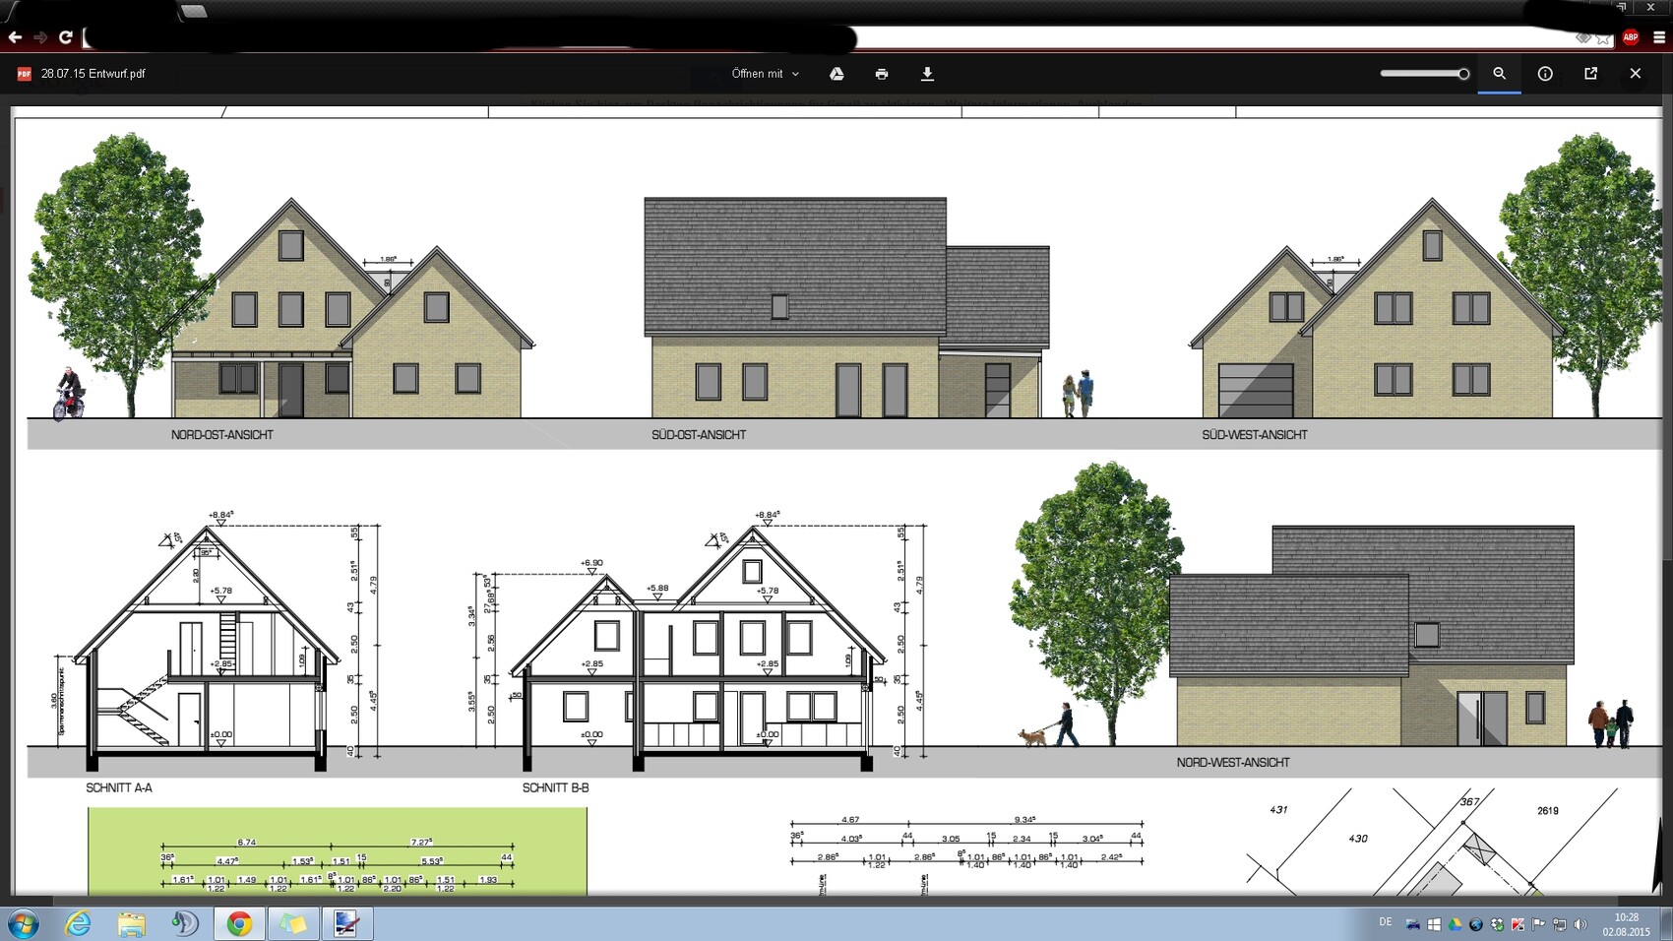
Task: Go back to previous page
Action: 15,37
